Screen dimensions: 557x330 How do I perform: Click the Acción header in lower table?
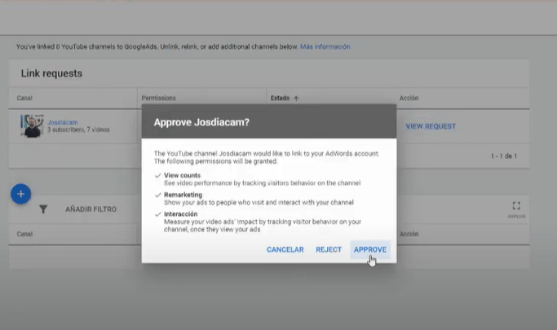(x=409, y=234)
